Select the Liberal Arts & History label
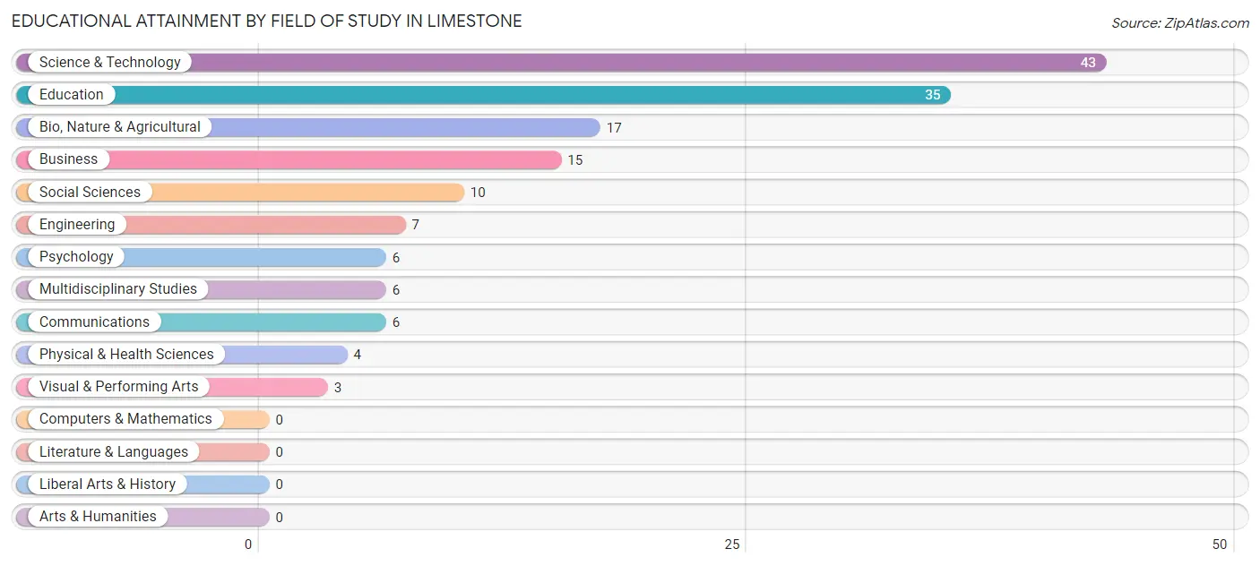1260x566 pixels. point(108,484)
